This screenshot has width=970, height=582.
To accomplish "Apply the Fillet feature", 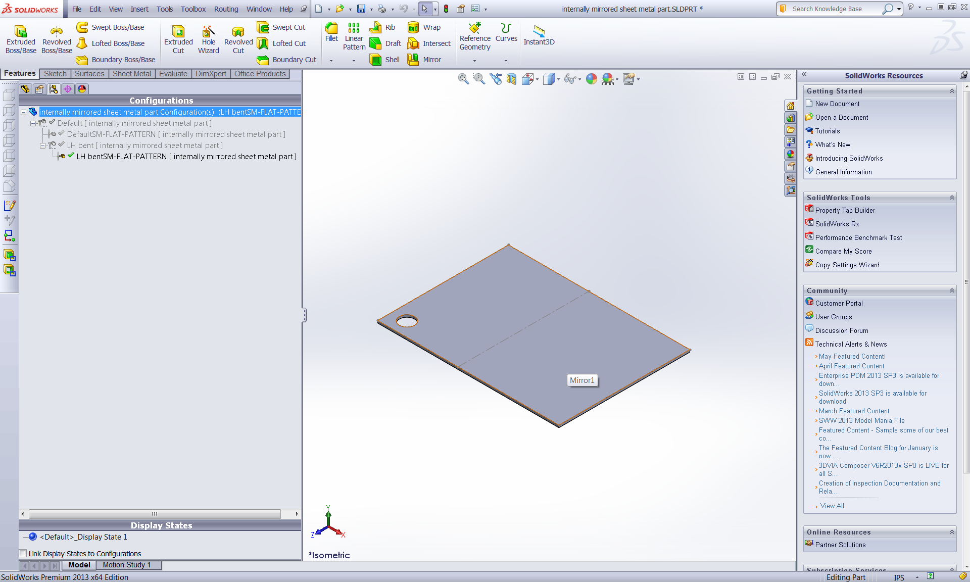I will coord(331,32).
